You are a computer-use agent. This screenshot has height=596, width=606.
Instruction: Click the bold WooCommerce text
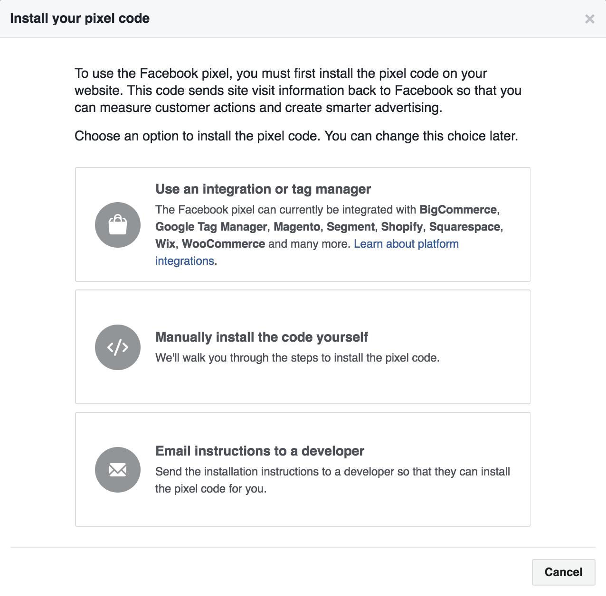click(224, 244)
